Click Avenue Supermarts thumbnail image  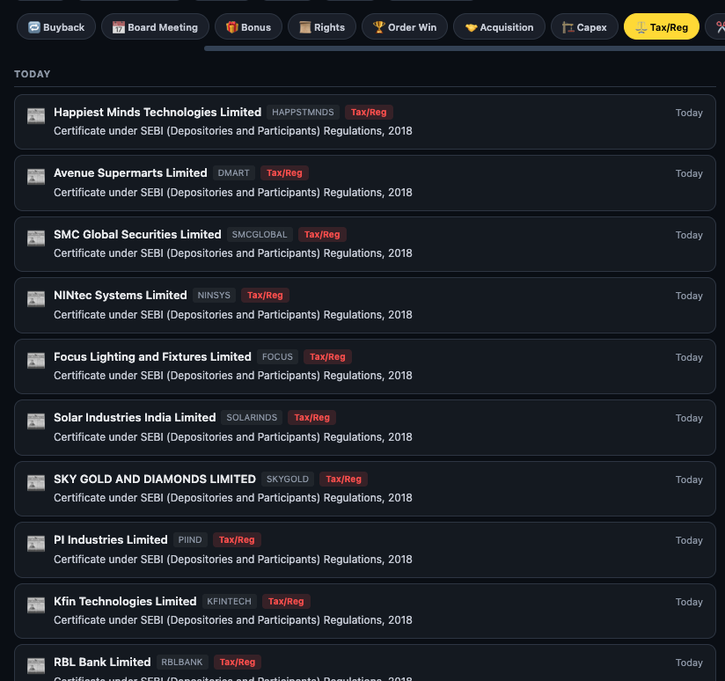click(35, 176)
